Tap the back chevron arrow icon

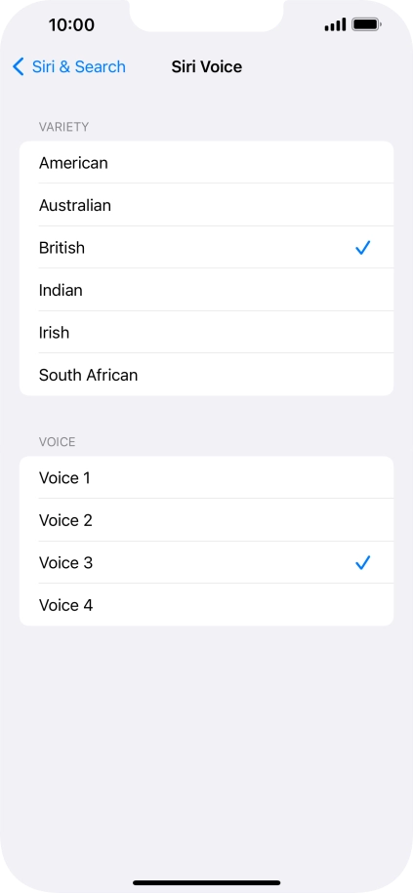[x=19, y=66]
